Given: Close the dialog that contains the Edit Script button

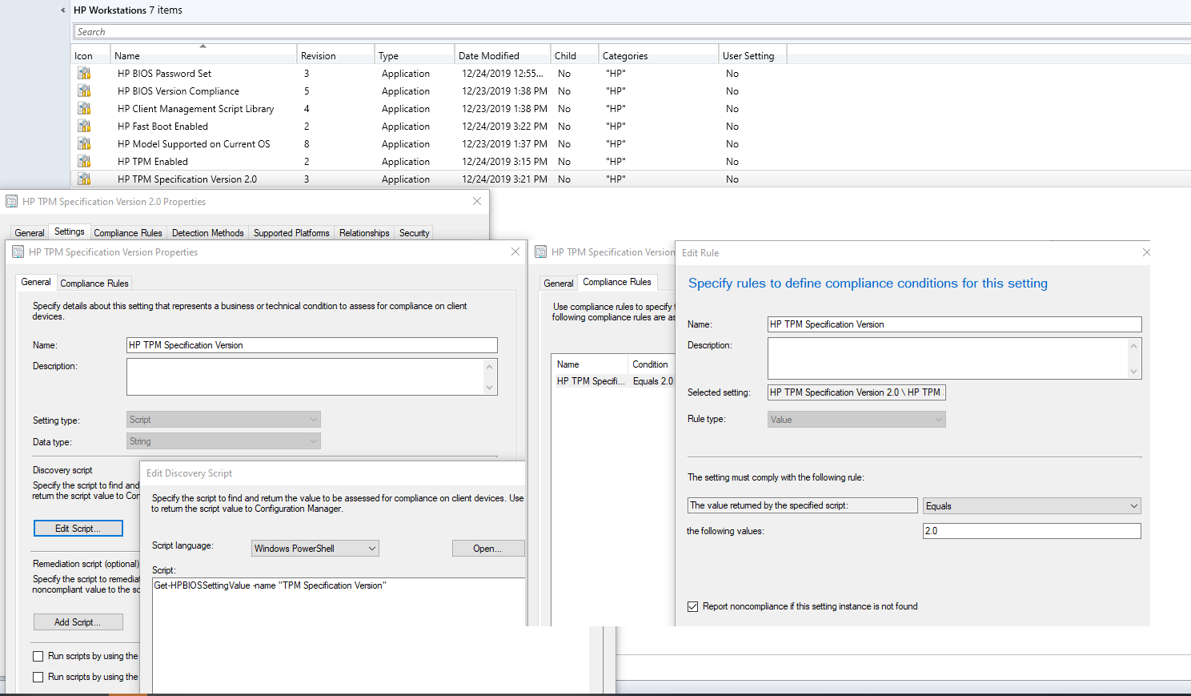Looking at the screenshot, I should [x=515, y=251].
